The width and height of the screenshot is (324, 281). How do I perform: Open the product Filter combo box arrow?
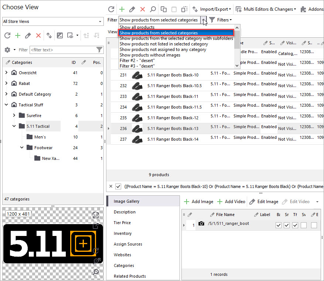point(204,20)
